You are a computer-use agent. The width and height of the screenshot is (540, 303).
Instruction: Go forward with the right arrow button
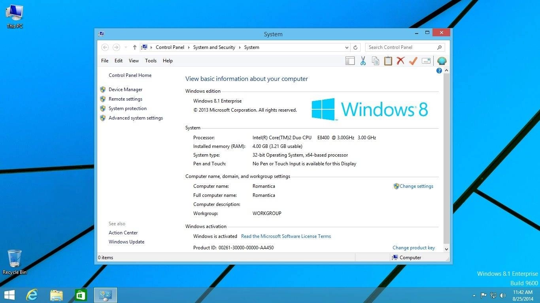(x=116, y=47)
